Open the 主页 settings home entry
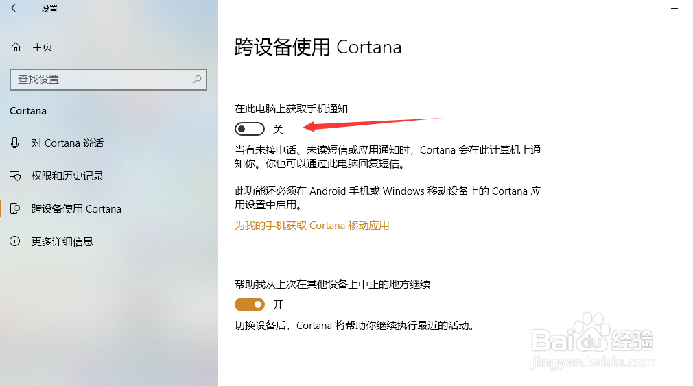Viewport: 693px width, 386px height. tap(42, 47)
